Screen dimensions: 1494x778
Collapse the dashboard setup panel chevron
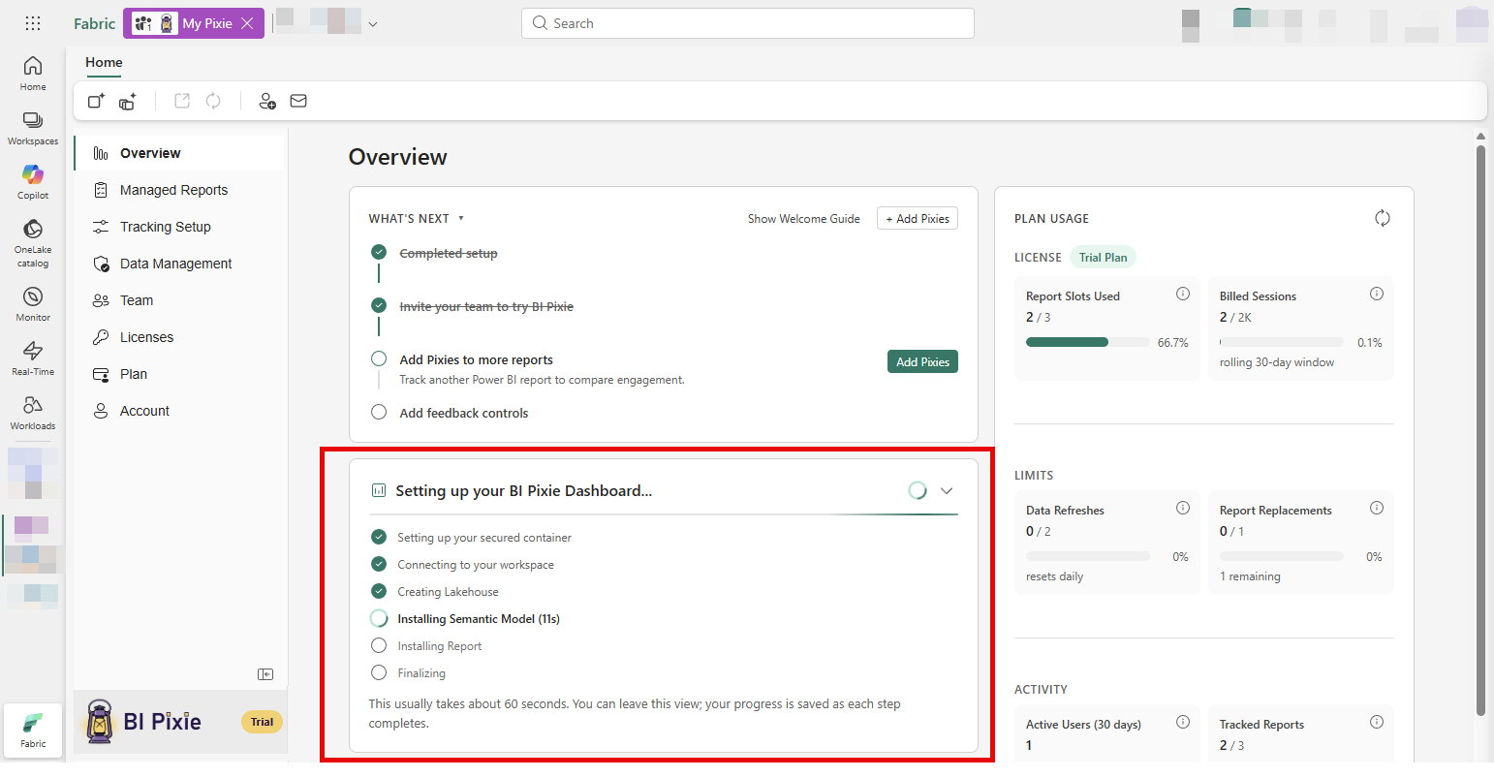click(947, 491)
